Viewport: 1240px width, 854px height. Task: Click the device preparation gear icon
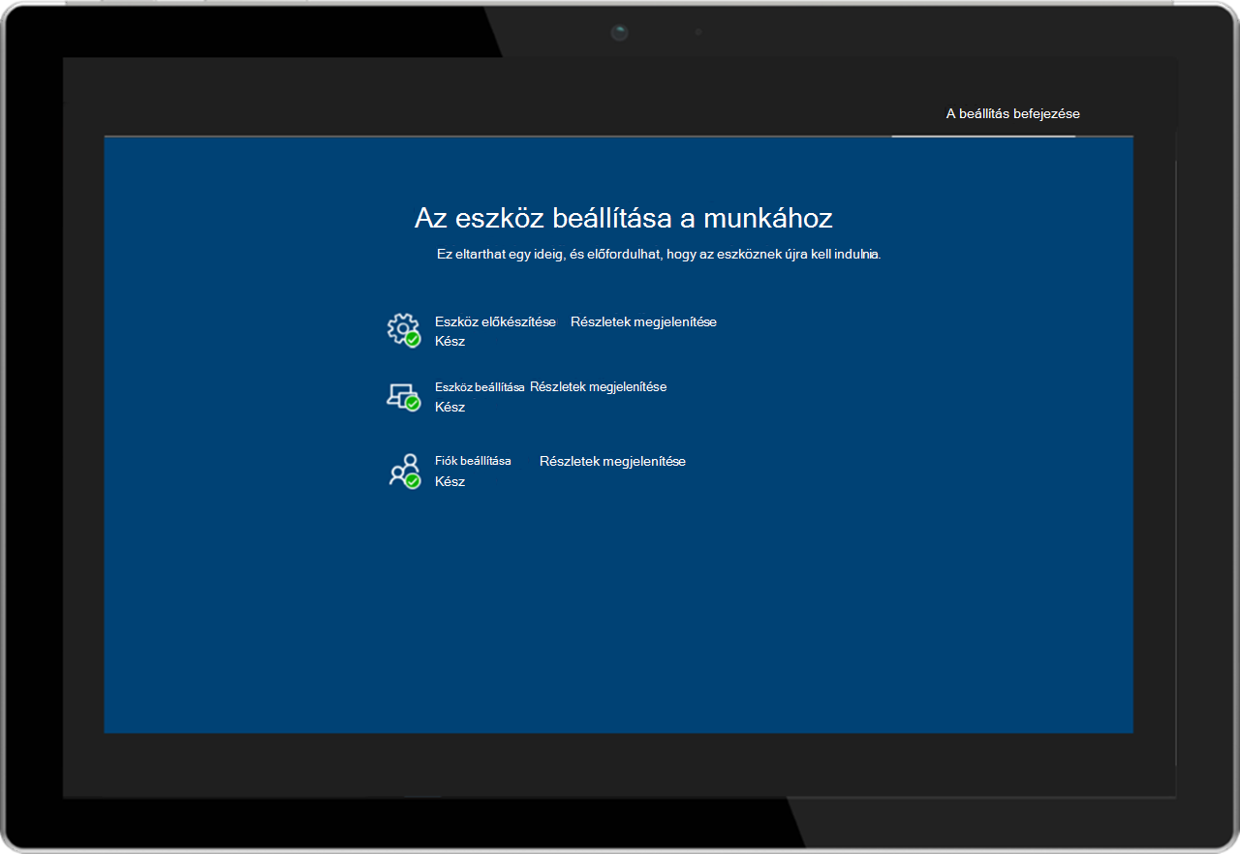403,330
